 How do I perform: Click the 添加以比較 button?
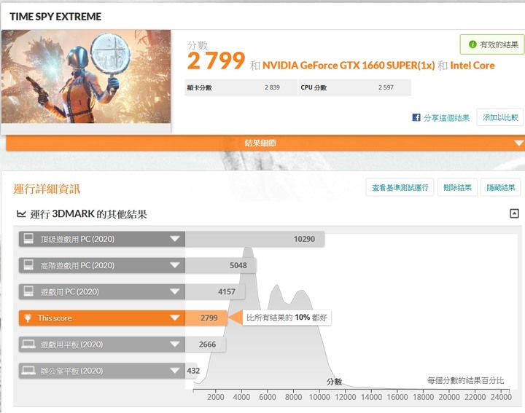point(500,117)
